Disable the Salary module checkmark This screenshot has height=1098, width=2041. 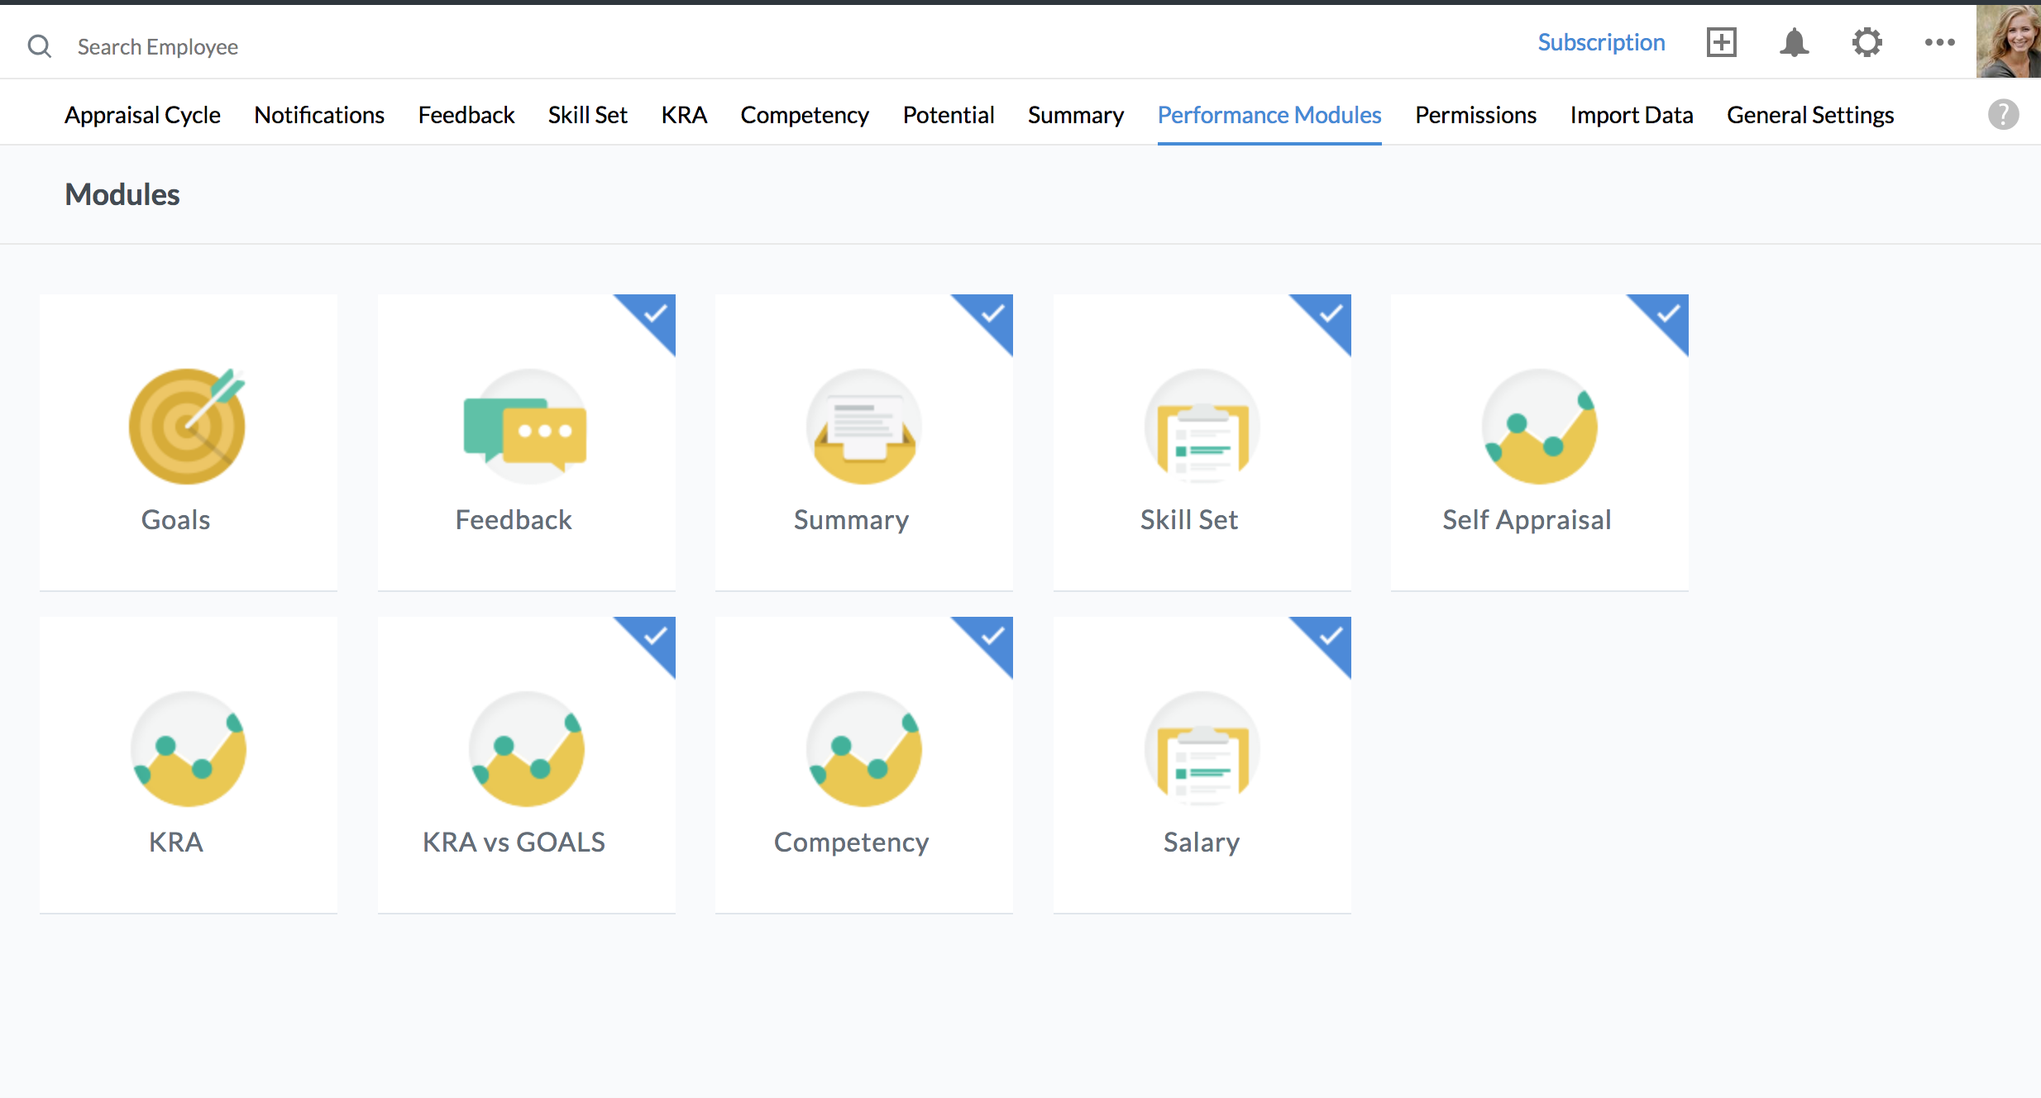1331,637
